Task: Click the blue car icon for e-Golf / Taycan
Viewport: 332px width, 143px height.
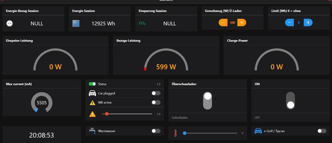Action: pyautogui.click(x=258, y=131)
